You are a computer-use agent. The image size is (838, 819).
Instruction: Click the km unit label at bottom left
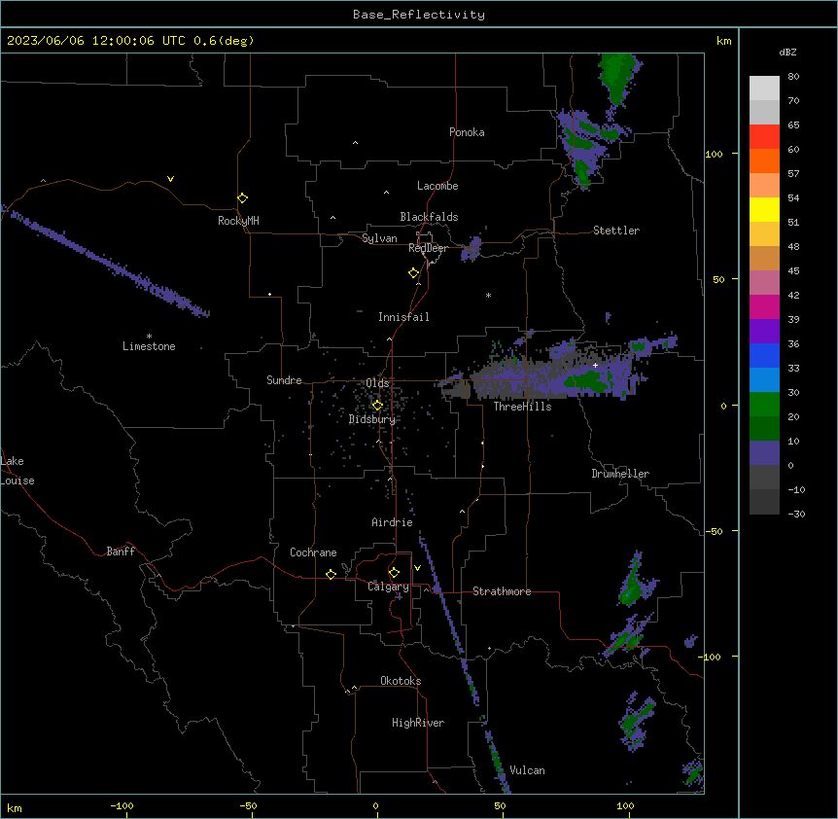[x=15, y=807]
